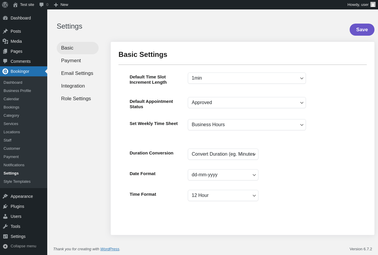Click the Plugins plug icon
Image resolution: width=378 pixels, height=255 pixels.
[x=5, y=206]
